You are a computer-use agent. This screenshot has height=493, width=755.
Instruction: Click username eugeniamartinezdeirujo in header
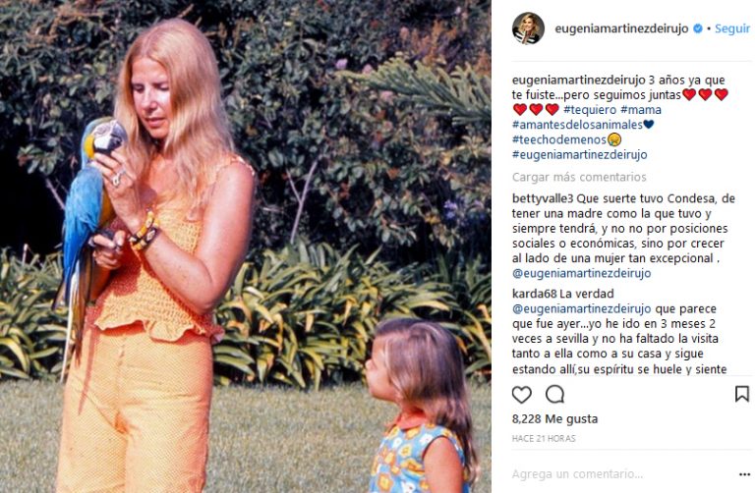[621, 28]
